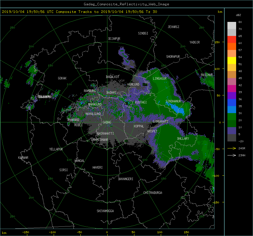Click the NARAGUND city label
The width and height of the screenshot is (253, 236).
click(95, 104)
